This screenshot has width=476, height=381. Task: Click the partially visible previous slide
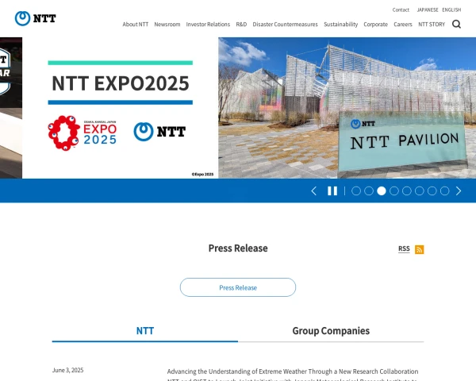[11, 108]
